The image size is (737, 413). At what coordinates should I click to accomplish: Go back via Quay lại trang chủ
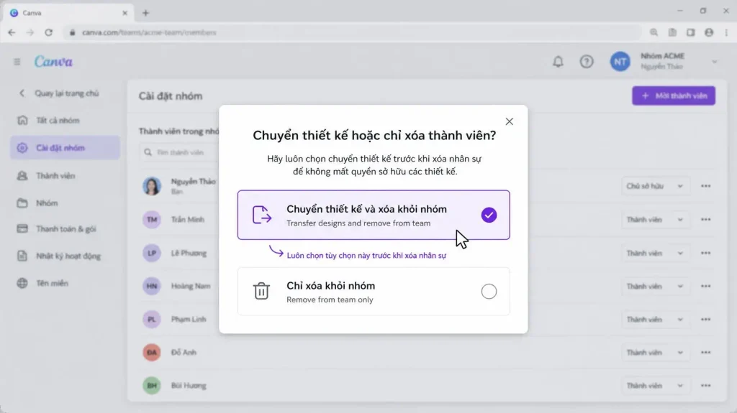(x=59, y=93)
